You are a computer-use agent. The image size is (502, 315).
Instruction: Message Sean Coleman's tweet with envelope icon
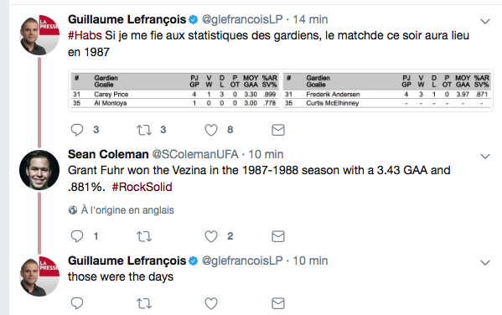tap(278, 236)
